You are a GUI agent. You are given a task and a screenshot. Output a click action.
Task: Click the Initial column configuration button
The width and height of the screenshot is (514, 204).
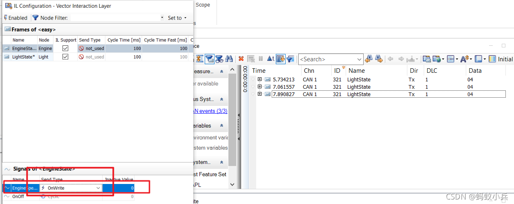(x=501, y=59)
